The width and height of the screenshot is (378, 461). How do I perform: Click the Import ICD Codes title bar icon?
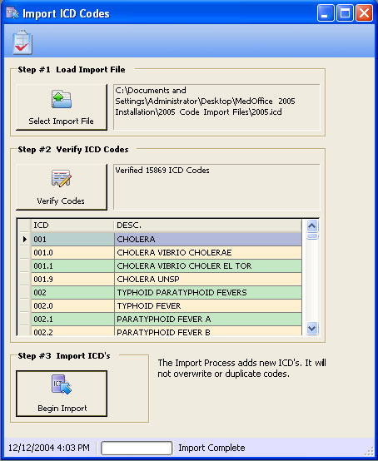coord(12,13)
